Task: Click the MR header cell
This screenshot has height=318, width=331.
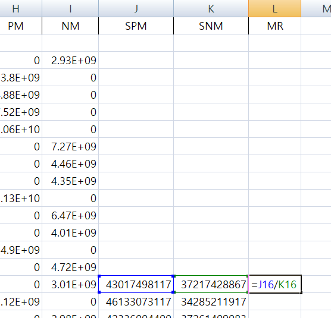Action: [x=274, y=26]
